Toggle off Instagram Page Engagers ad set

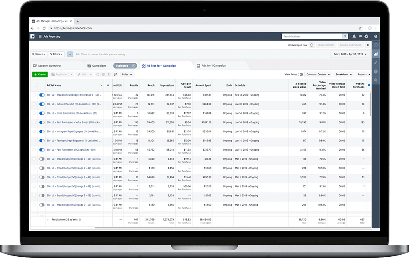pyautogui.click(x=42, y=131)
